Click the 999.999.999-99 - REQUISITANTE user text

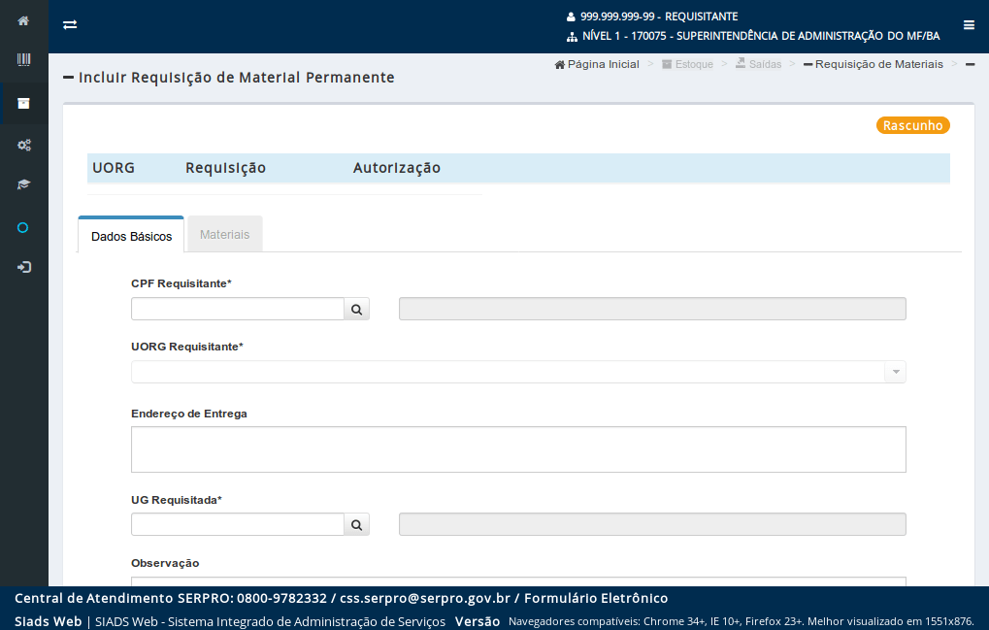pos(659,17)
